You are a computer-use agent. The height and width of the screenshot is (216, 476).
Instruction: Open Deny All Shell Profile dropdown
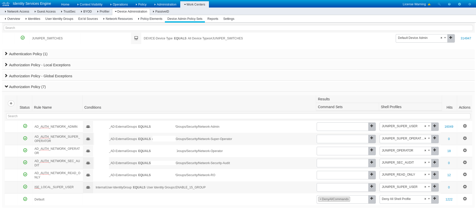(x=429, y=199)
